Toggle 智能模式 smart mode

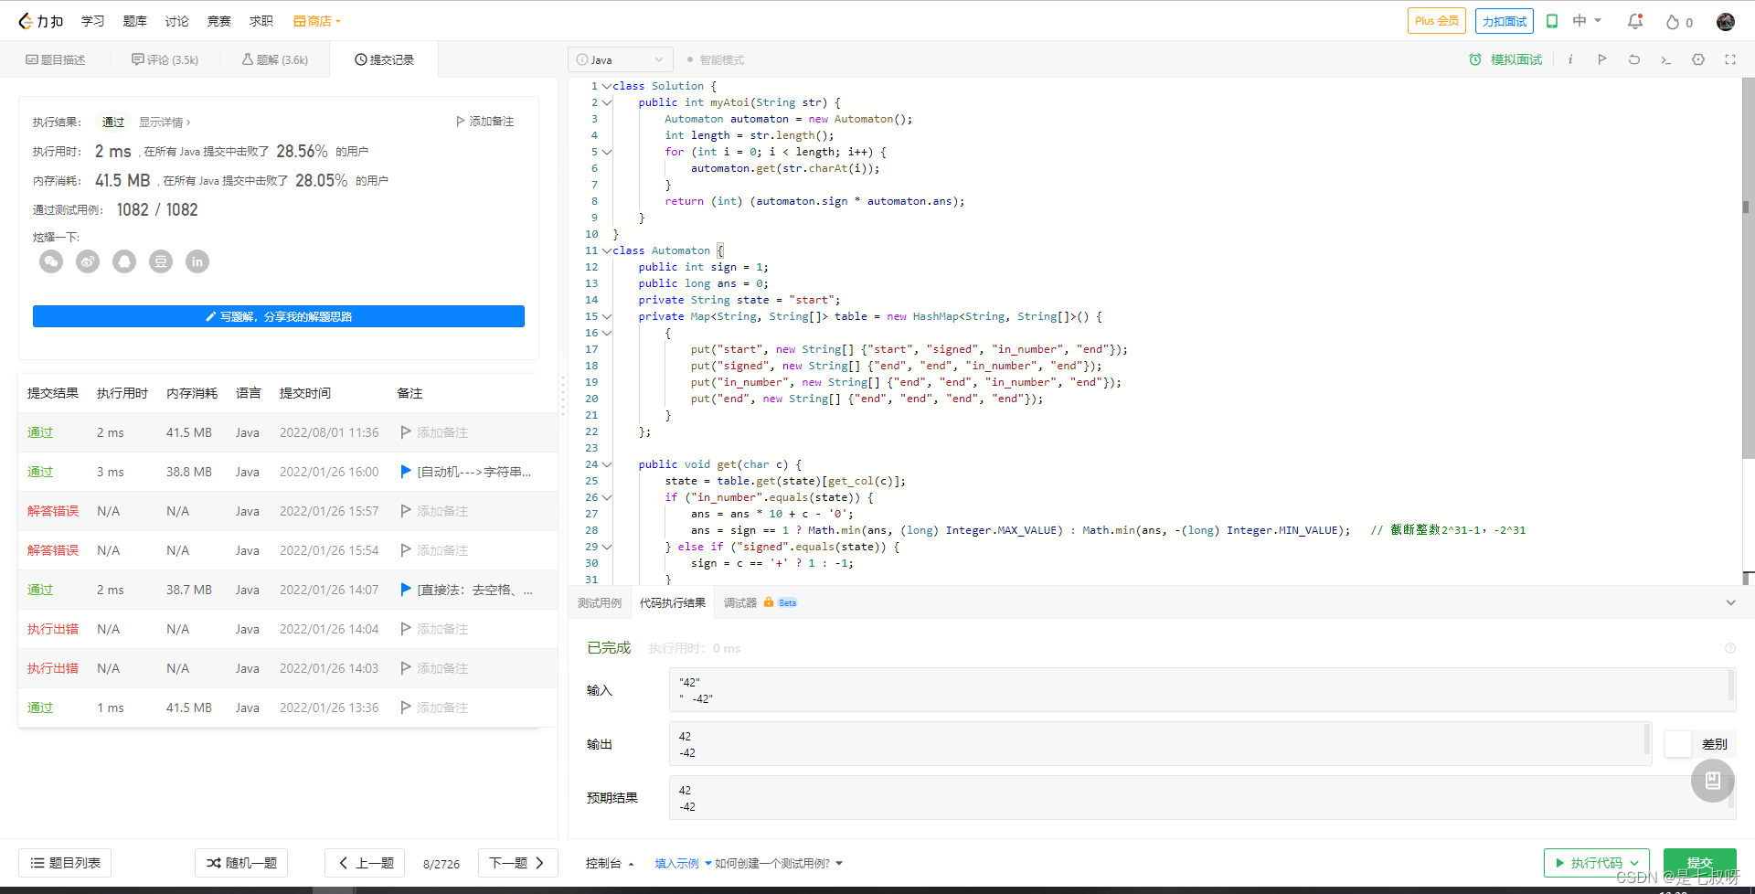tap(716, 60)
